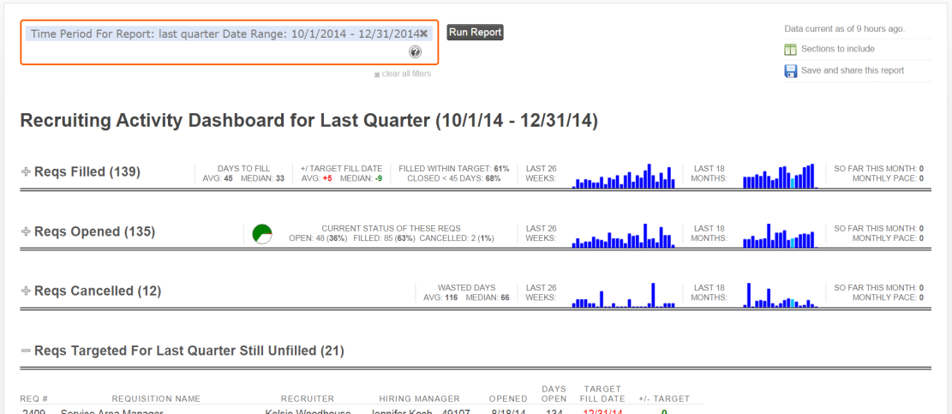Sort by +/- Target column header

(x=664, y=399)
